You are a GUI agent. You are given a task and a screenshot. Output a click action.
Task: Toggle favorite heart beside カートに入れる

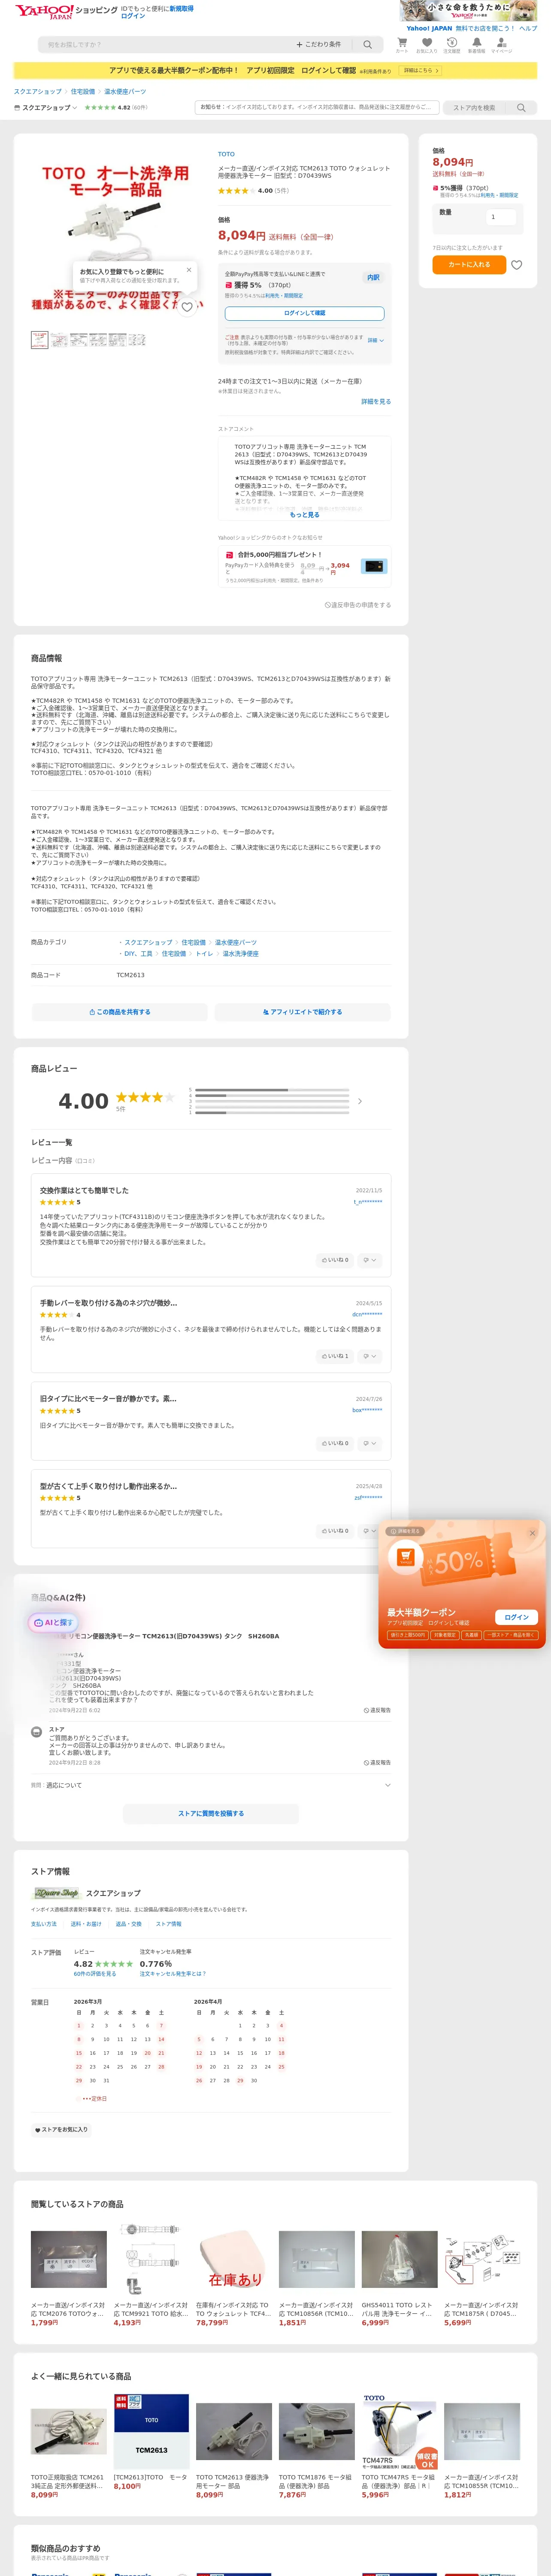[x=517, y=265]
